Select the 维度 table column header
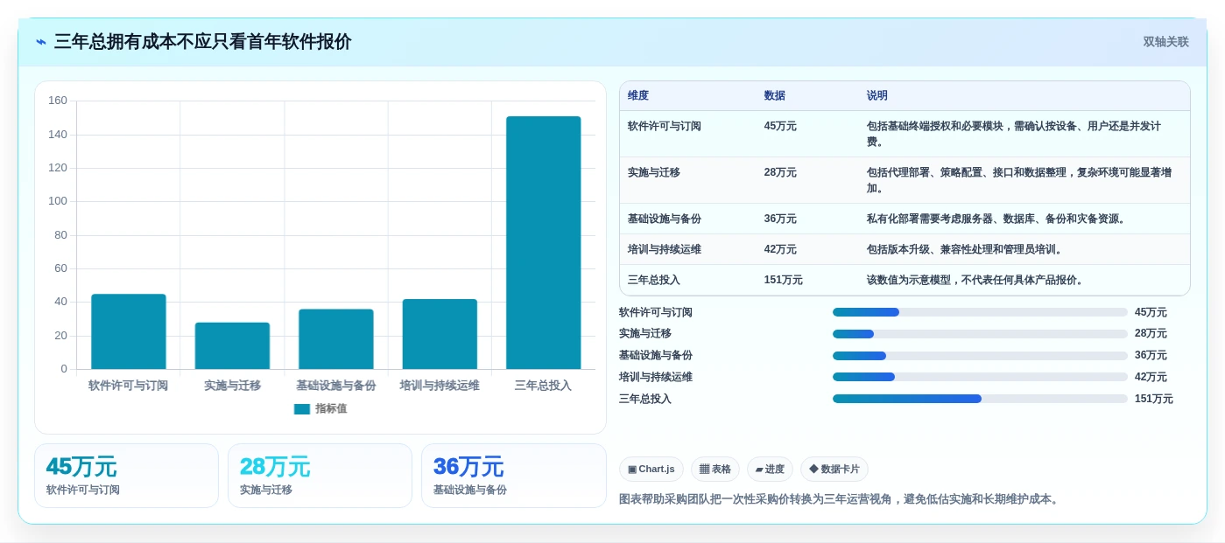 pyautogui.click(x=638, y=95)
